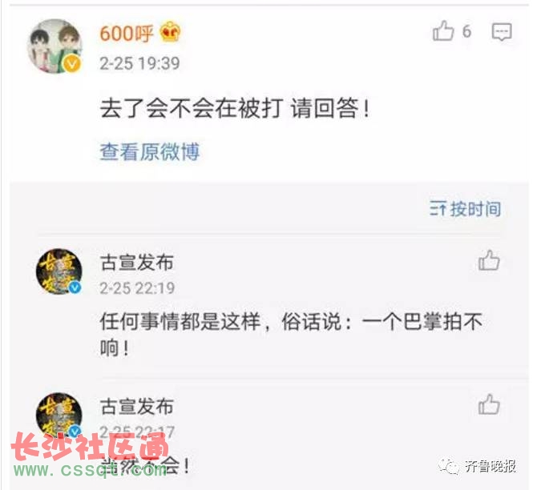Click the like count 6
Image resolution: width=533 pixels, height=490 pixels.
[466, 31]
